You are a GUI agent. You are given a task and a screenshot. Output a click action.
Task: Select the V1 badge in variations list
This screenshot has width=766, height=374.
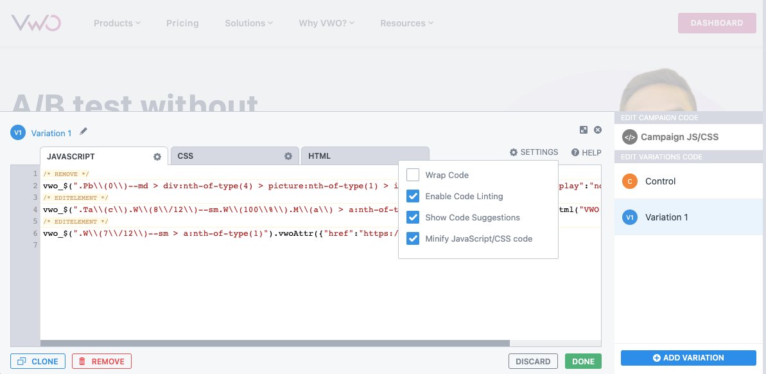(630, 217)
